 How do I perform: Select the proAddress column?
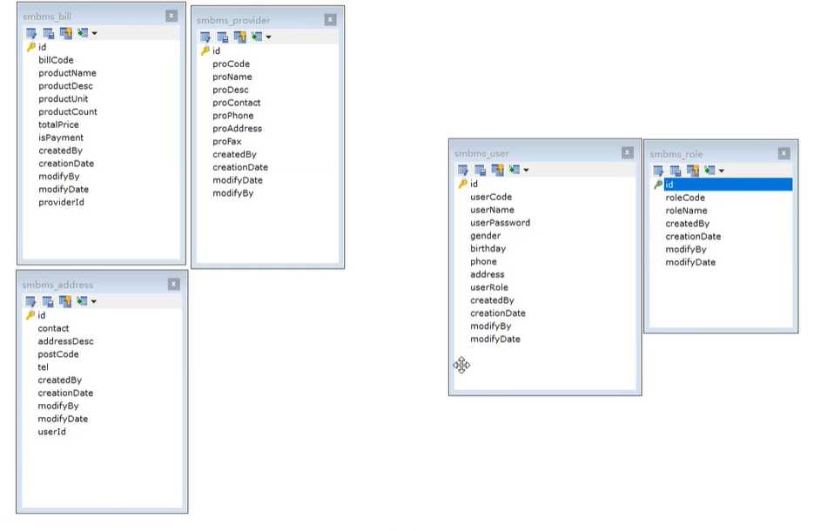point(238,129)
